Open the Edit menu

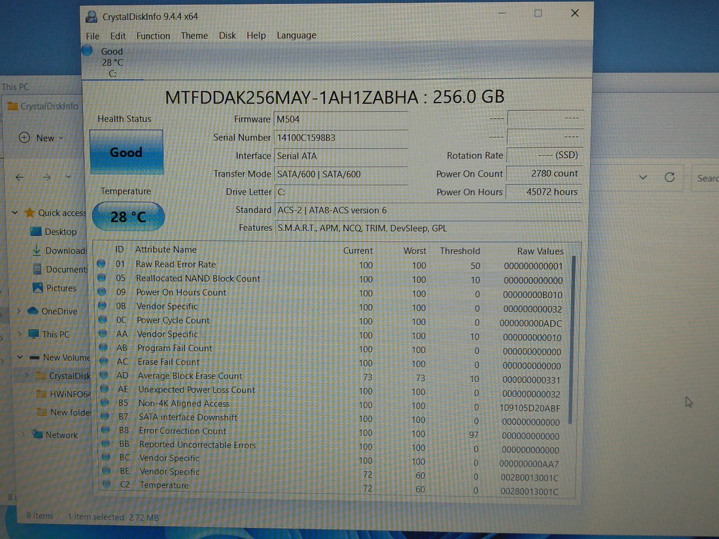pos(118,36)
